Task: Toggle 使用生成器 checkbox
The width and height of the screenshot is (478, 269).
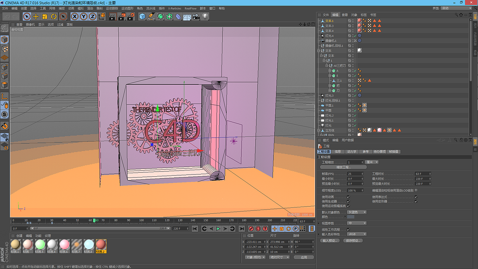Action: click(x=348, y=201)
